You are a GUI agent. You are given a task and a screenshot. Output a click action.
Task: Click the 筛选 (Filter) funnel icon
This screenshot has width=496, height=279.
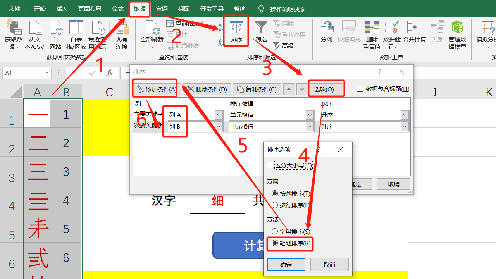pos(261,28)
